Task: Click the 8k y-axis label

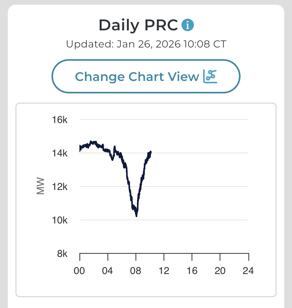Action: pyautogui.click(x=62, y=254)
